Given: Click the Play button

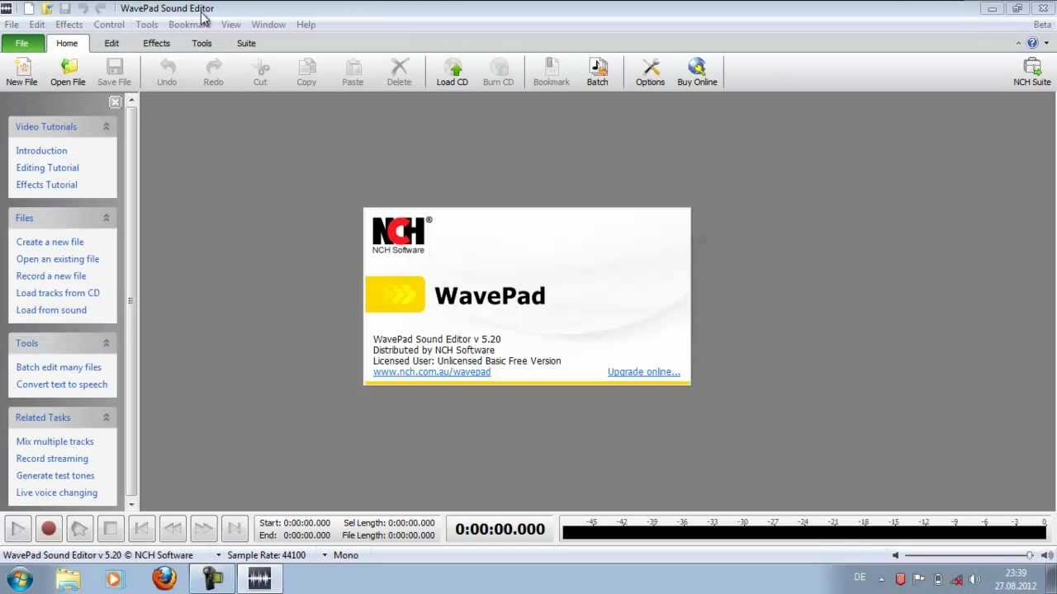Looking at the screenshot, I should (x=18, y=529).
